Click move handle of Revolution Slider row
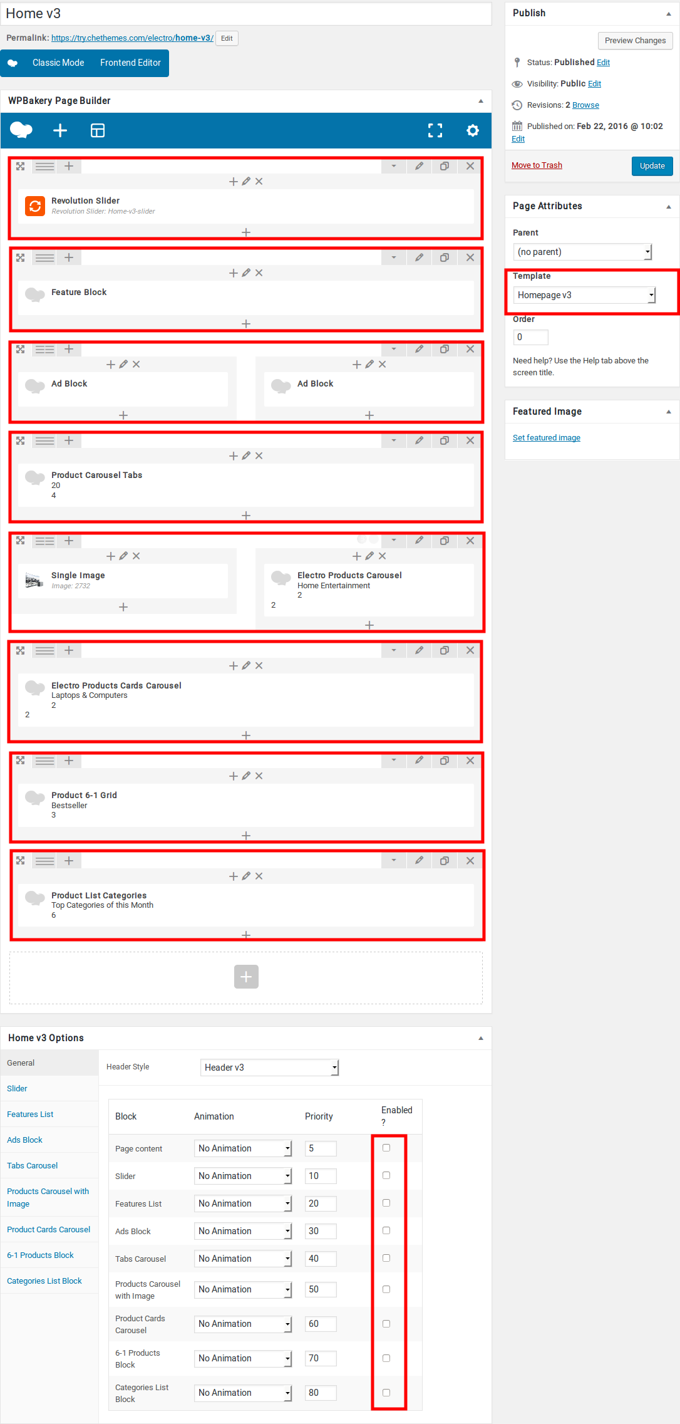680x1424 pixels. click(x=21, y=166)
